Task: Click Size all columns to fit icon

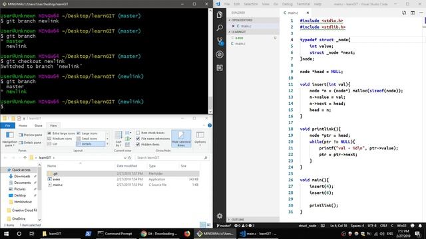Action: (x=128, y=145)
